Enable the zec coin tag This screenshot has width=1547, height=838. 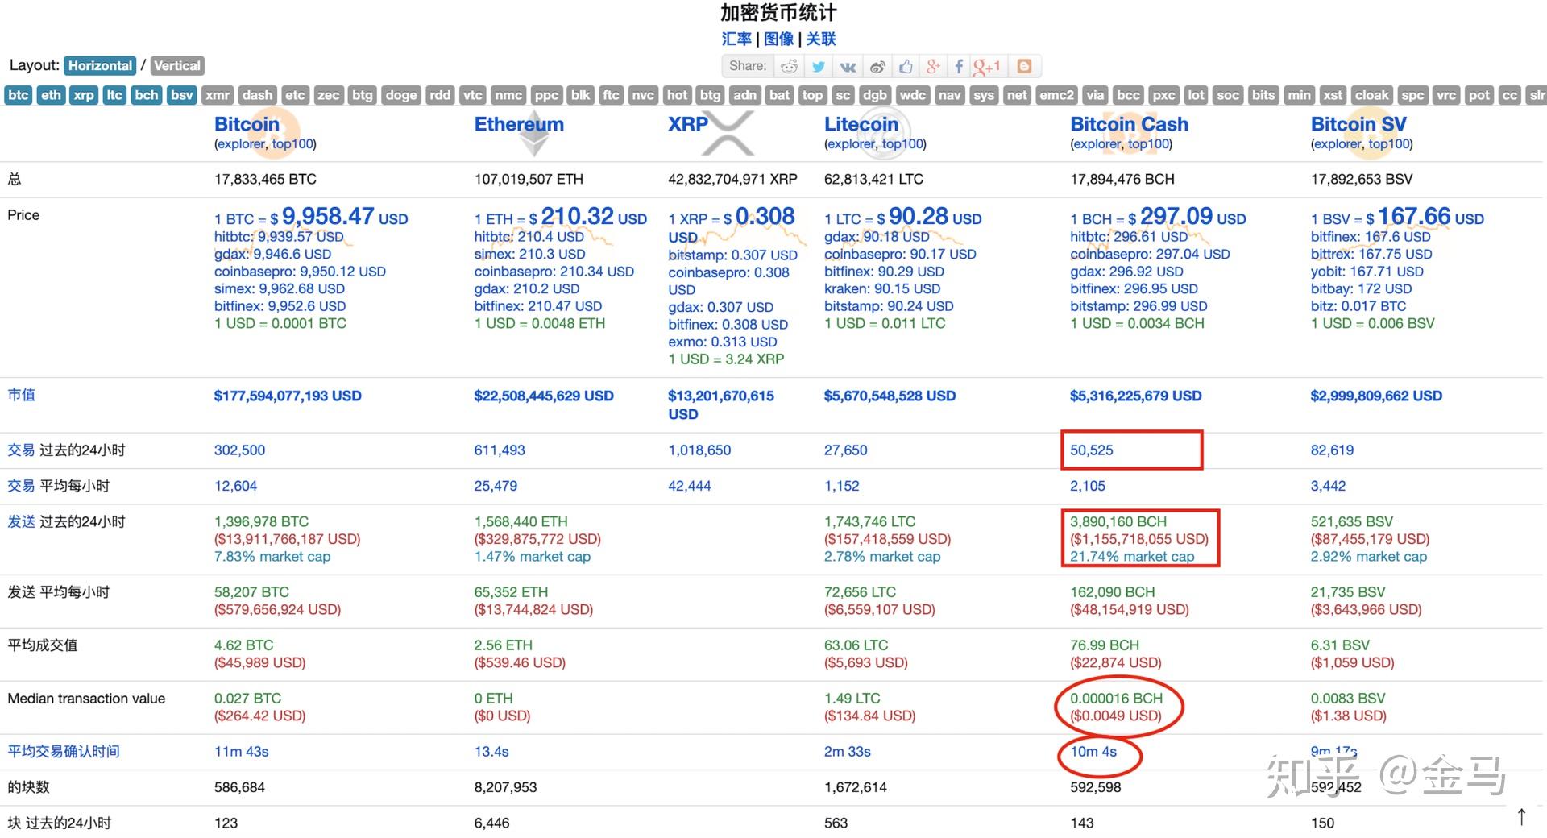pos(328,95)
